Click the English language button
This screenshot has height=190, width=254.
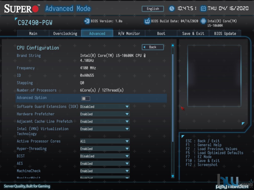153,9
